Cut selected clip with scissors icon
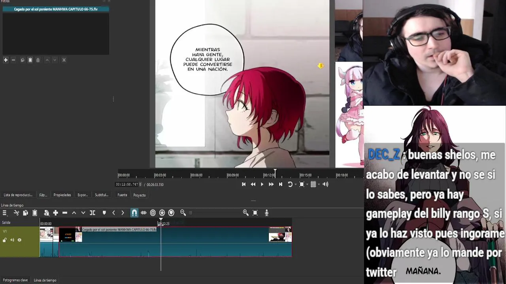The width and height of the screenshot is (506, 284). pyautogui.click(x=16, y=213)
